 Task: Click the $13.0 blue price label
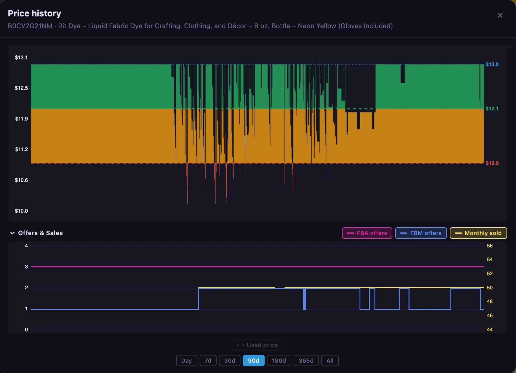pos(492,64)
